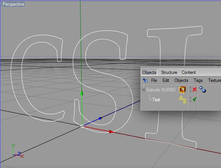Open the Texture menu
The image size is (221, 168).
click(215, 80)
